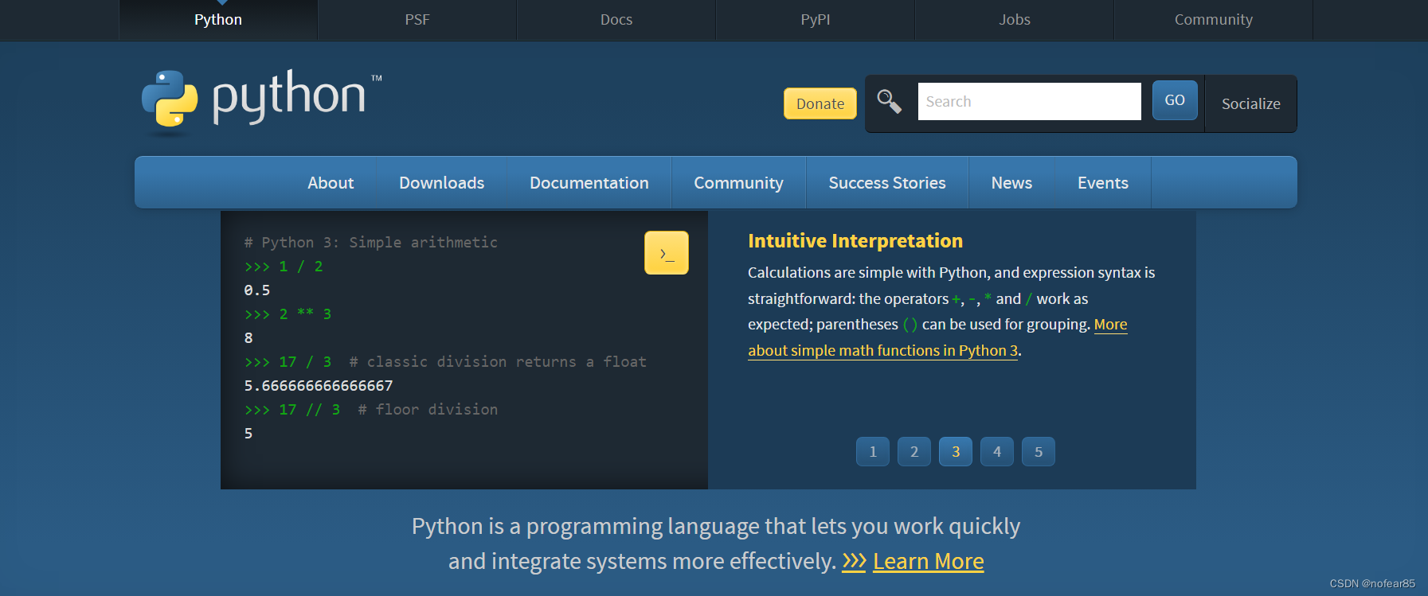Follow the 'More about simple math functions' link
The image size is (1428, 596).
(882, 350)
